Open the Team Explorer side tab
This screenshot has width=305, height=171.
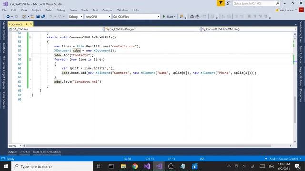(301, 54)
